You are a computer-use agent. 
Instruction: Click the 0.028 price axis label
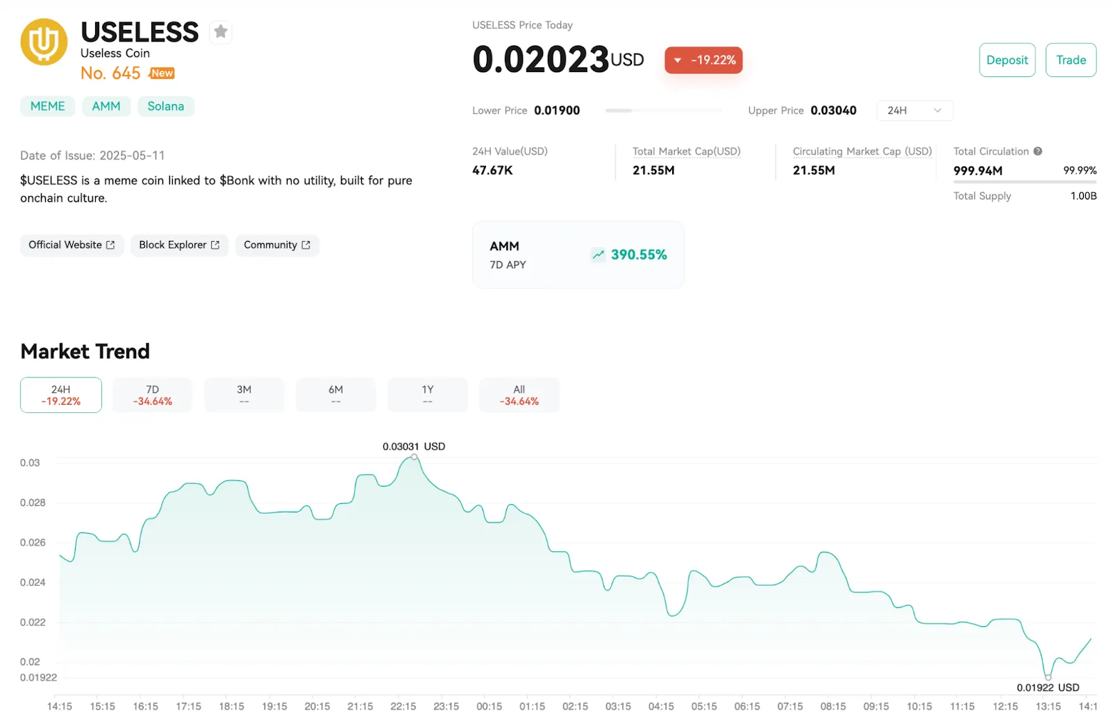pos(33,503)
